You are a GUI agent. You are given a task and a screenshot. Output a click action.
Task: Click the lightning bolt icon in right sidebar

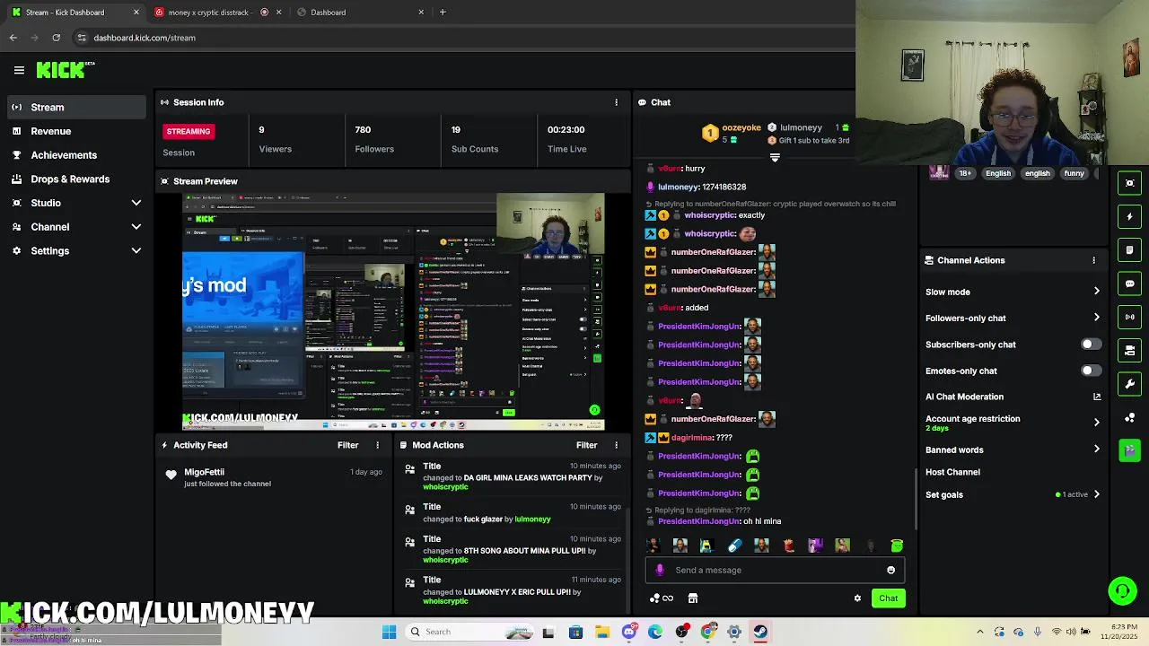pos(1129,216)
